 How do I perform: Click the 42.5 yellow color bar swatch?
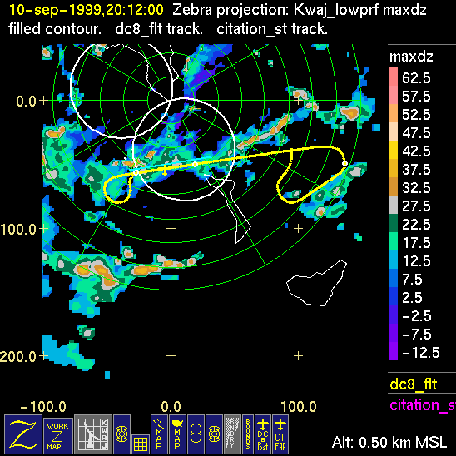tap(394, 150)
